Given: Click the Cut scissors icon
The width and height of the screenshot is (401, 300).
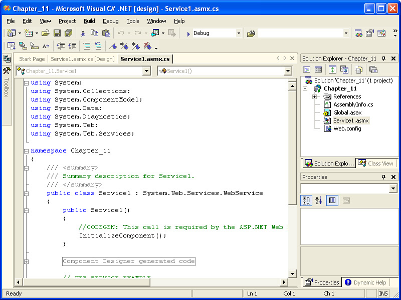Looking at the screenshot, I should coord(83,33).
